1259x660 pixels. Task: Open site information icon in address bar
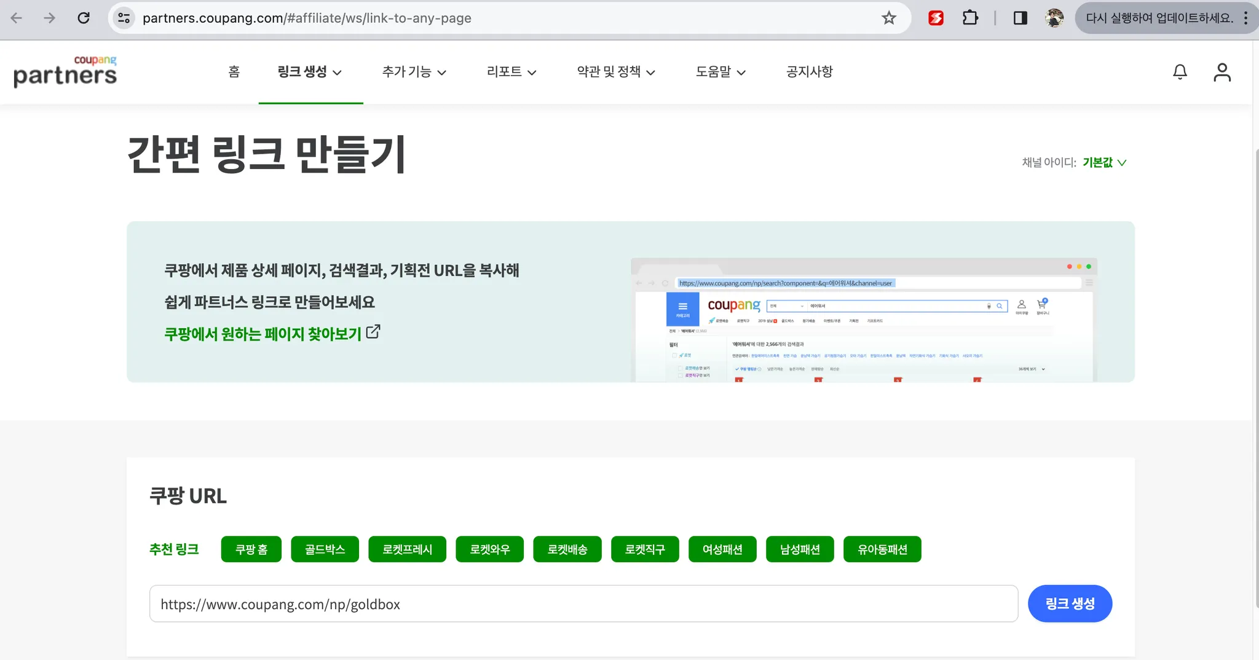(124, 18)
